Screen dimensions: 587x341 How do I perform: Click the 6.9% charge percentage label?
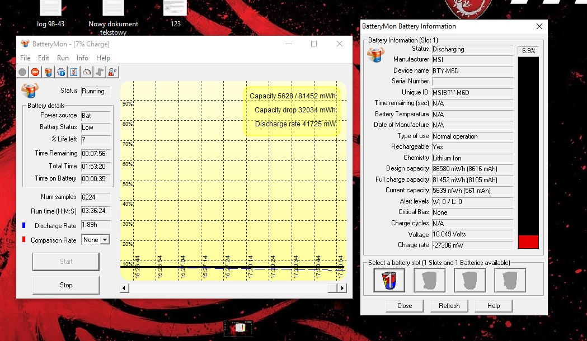pyautogui.click(x=528, y=50)
